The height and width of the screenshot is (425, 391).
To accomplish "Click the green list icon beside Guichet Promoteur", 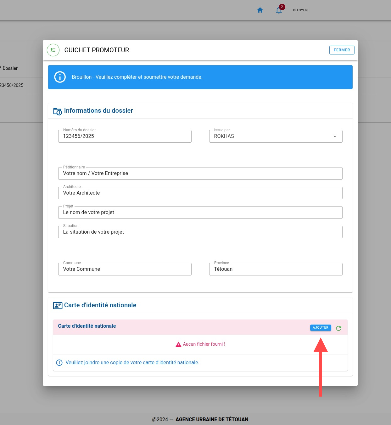I will point(53,50).
